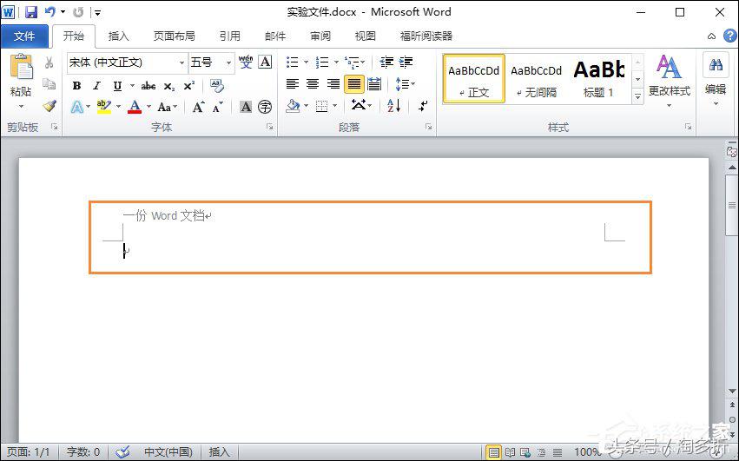Click the spell check status icon
This screenshot has height=461, width=739.
coord(123,451)
